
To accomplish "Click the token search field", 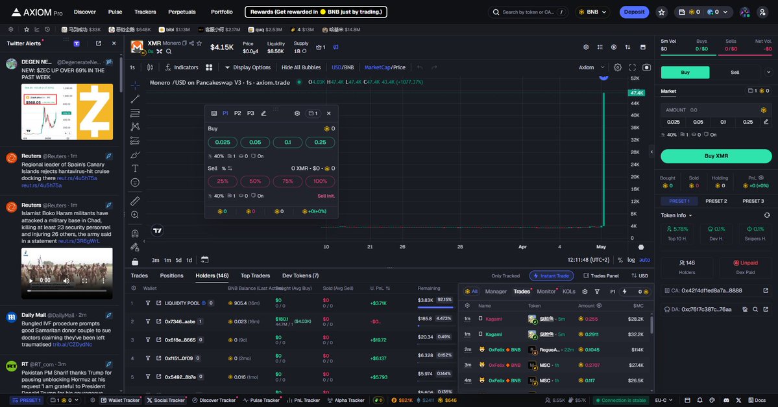I will (528, 12).
